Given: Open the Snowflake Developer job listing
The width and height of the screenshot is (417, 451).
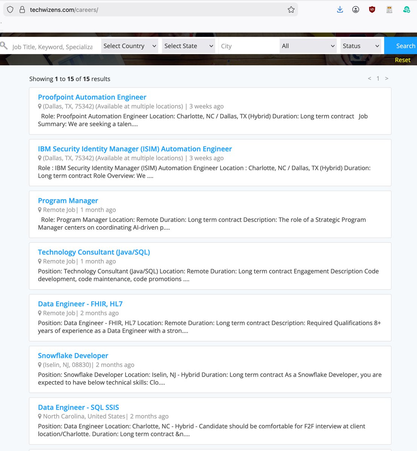Looking at the screenshot, I should pyautogui.click(x=73, y=356).
